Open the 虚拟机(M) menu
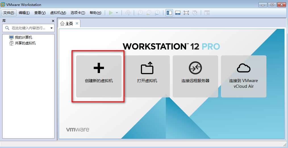The width and height of the screenshot is (288, 148). click(x=58, y=13)
